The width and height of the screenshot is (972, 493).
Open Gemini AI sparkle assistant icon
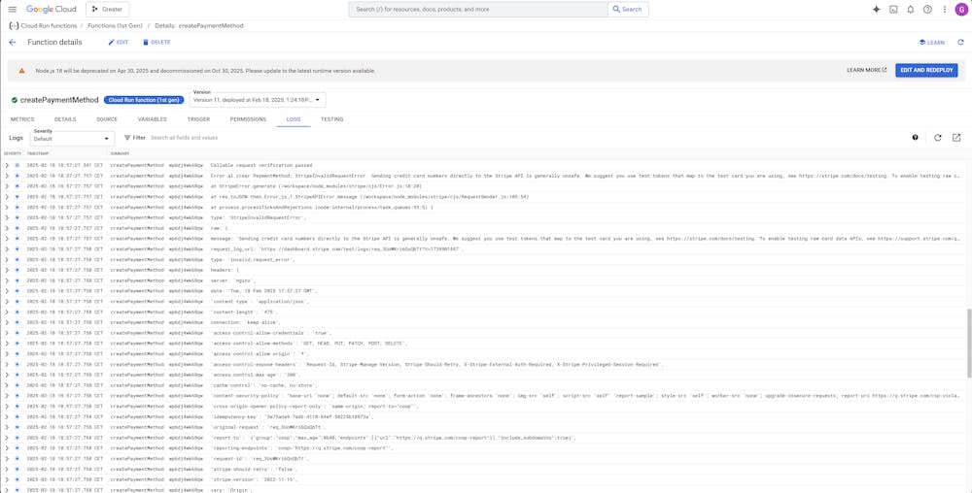pyautogui.click(x=876, y=10)
